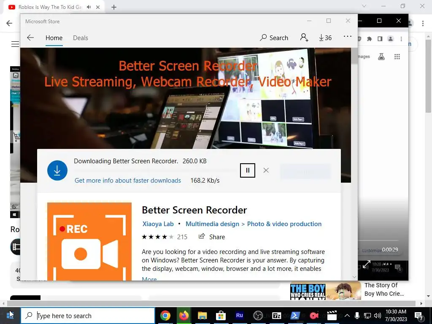The image size is (432, 324).
Task: Go back in Microsoft Store
Action: [x=30, y=38]
